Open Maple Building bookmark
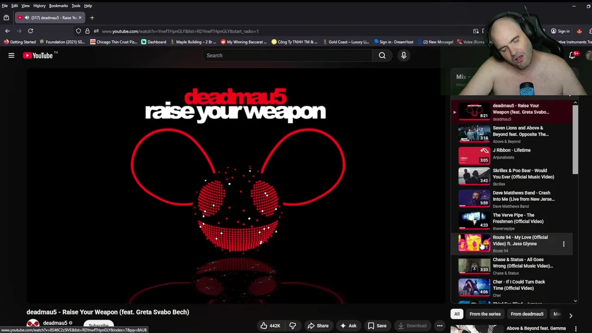 pos(193,42)
